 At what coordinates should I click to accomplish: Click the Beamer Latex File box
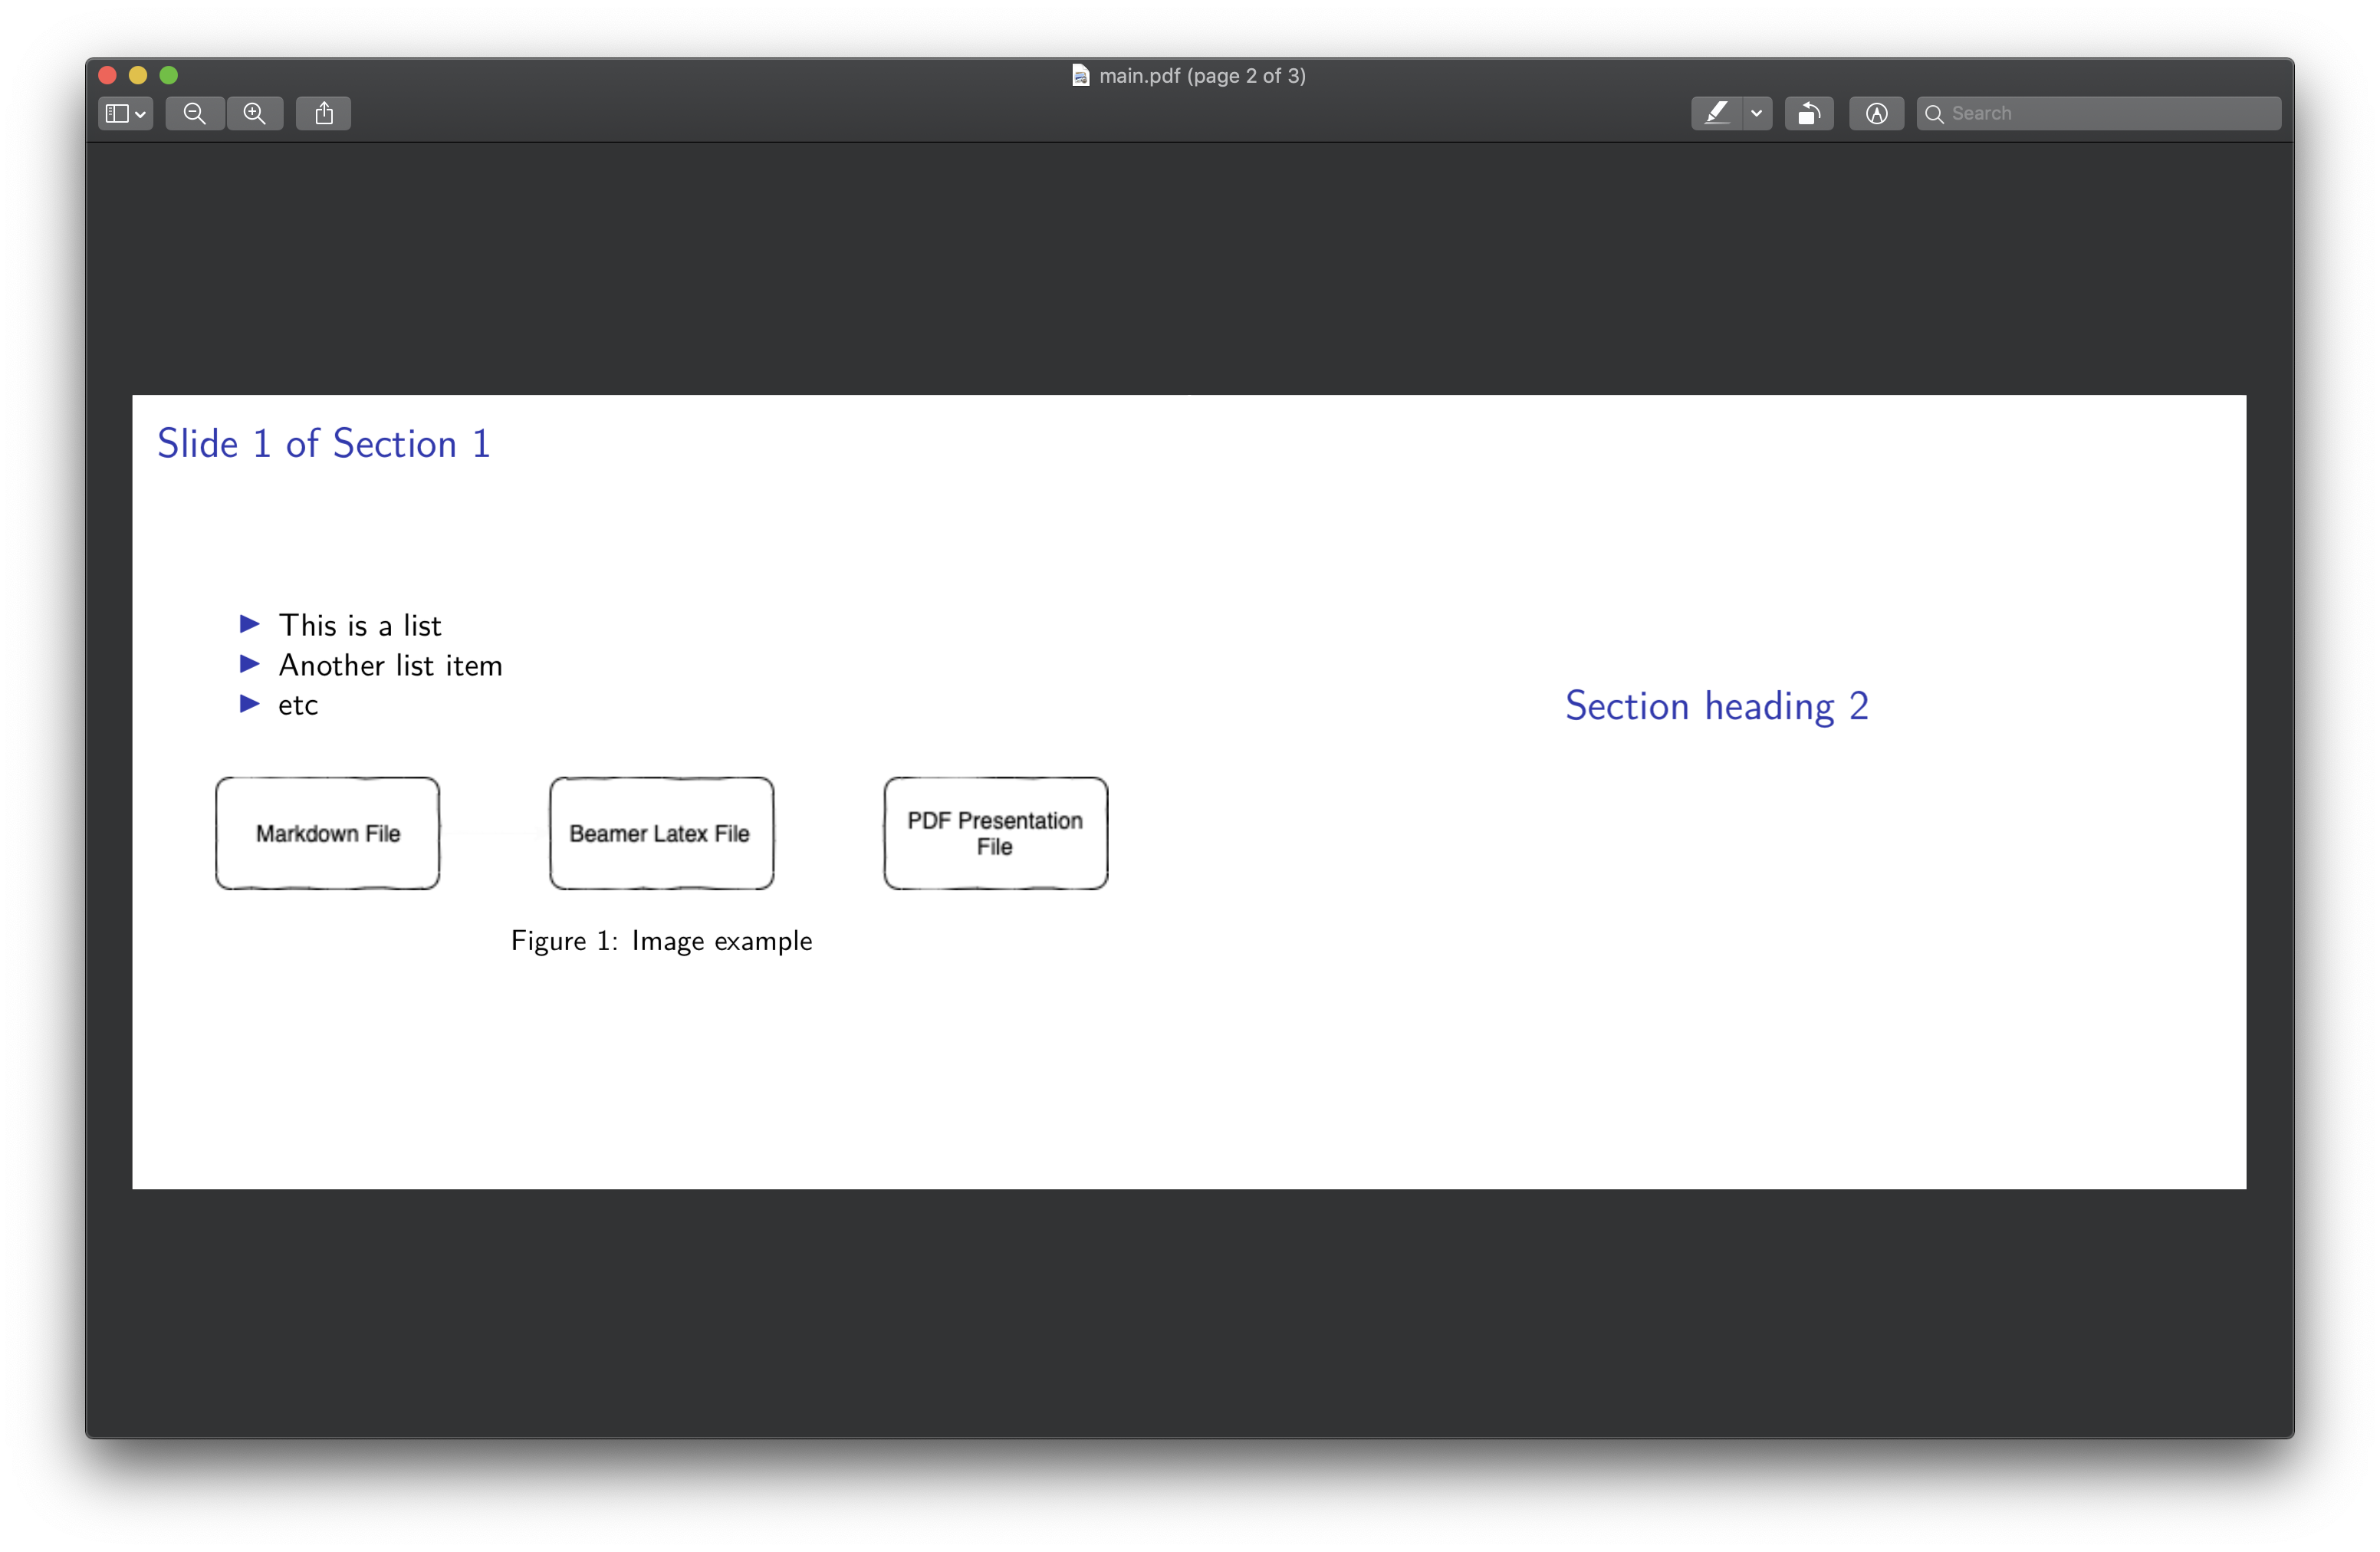point(661,833)
